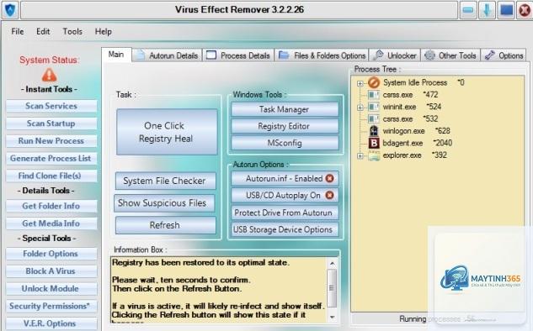Click Run New Process
The image size is (533, 331).
(x=51, y=141)
